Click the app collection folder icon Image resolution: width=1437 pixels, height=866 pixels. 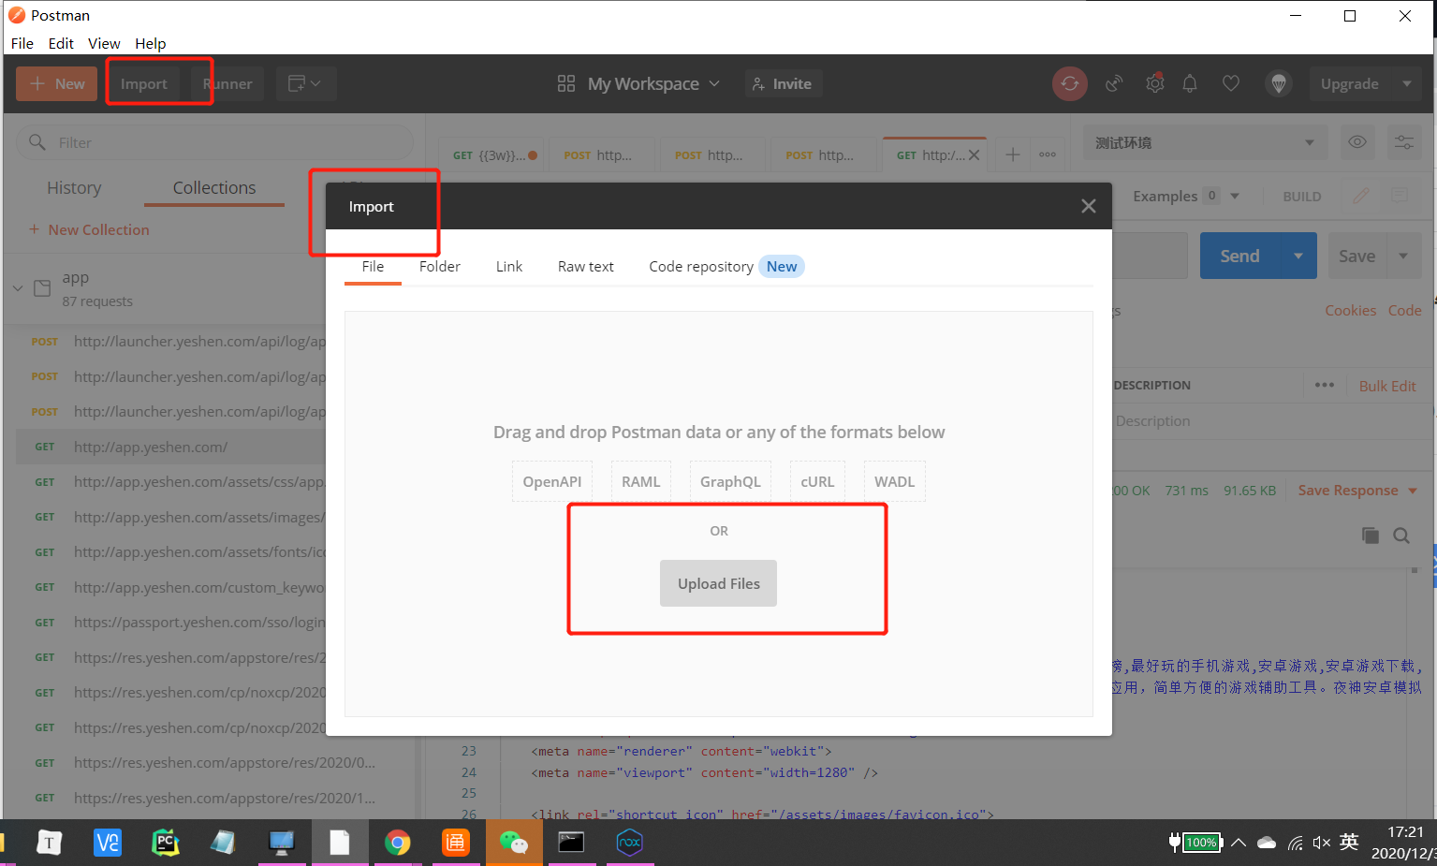[x=42, y=288]
